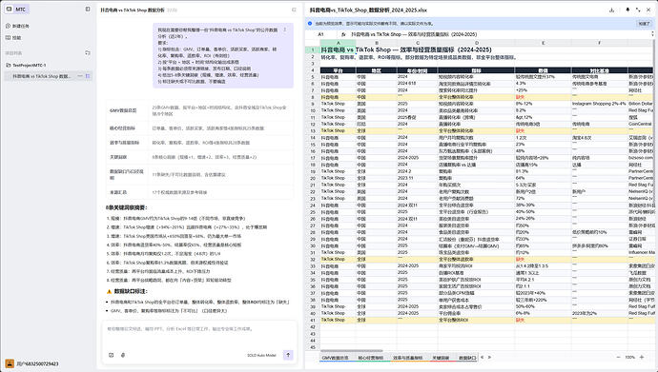
Task: Click red 缺失 value in row 13
Action: [520, 131]
